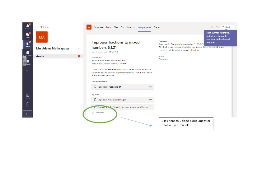Open Chat in the sidebar
The image size is (262, 185).
(x=28, y=35)
